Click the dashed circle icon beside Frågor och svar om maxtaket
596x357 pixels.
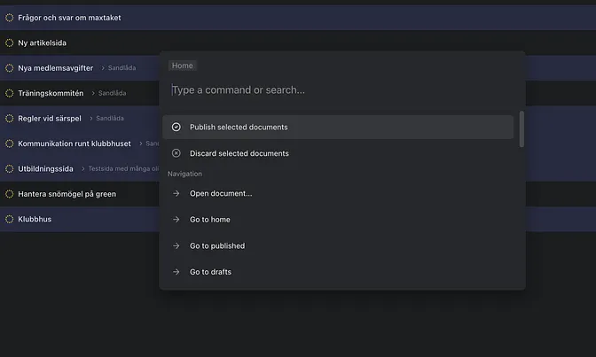click(x=10, y=18)
